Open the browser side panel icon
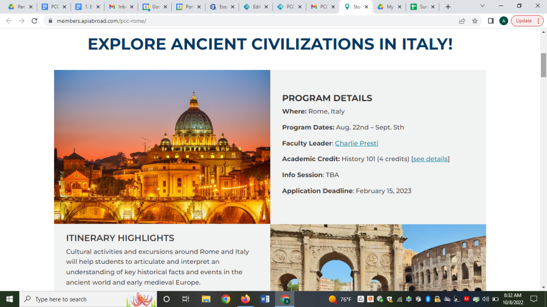The image size is (547, 307). point(491,21)
